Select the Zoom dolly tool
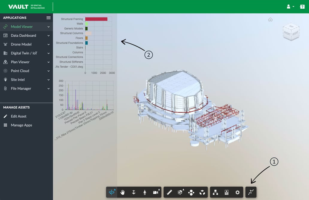309x200 pixels. pyautogui.click(x=134, y=193)
